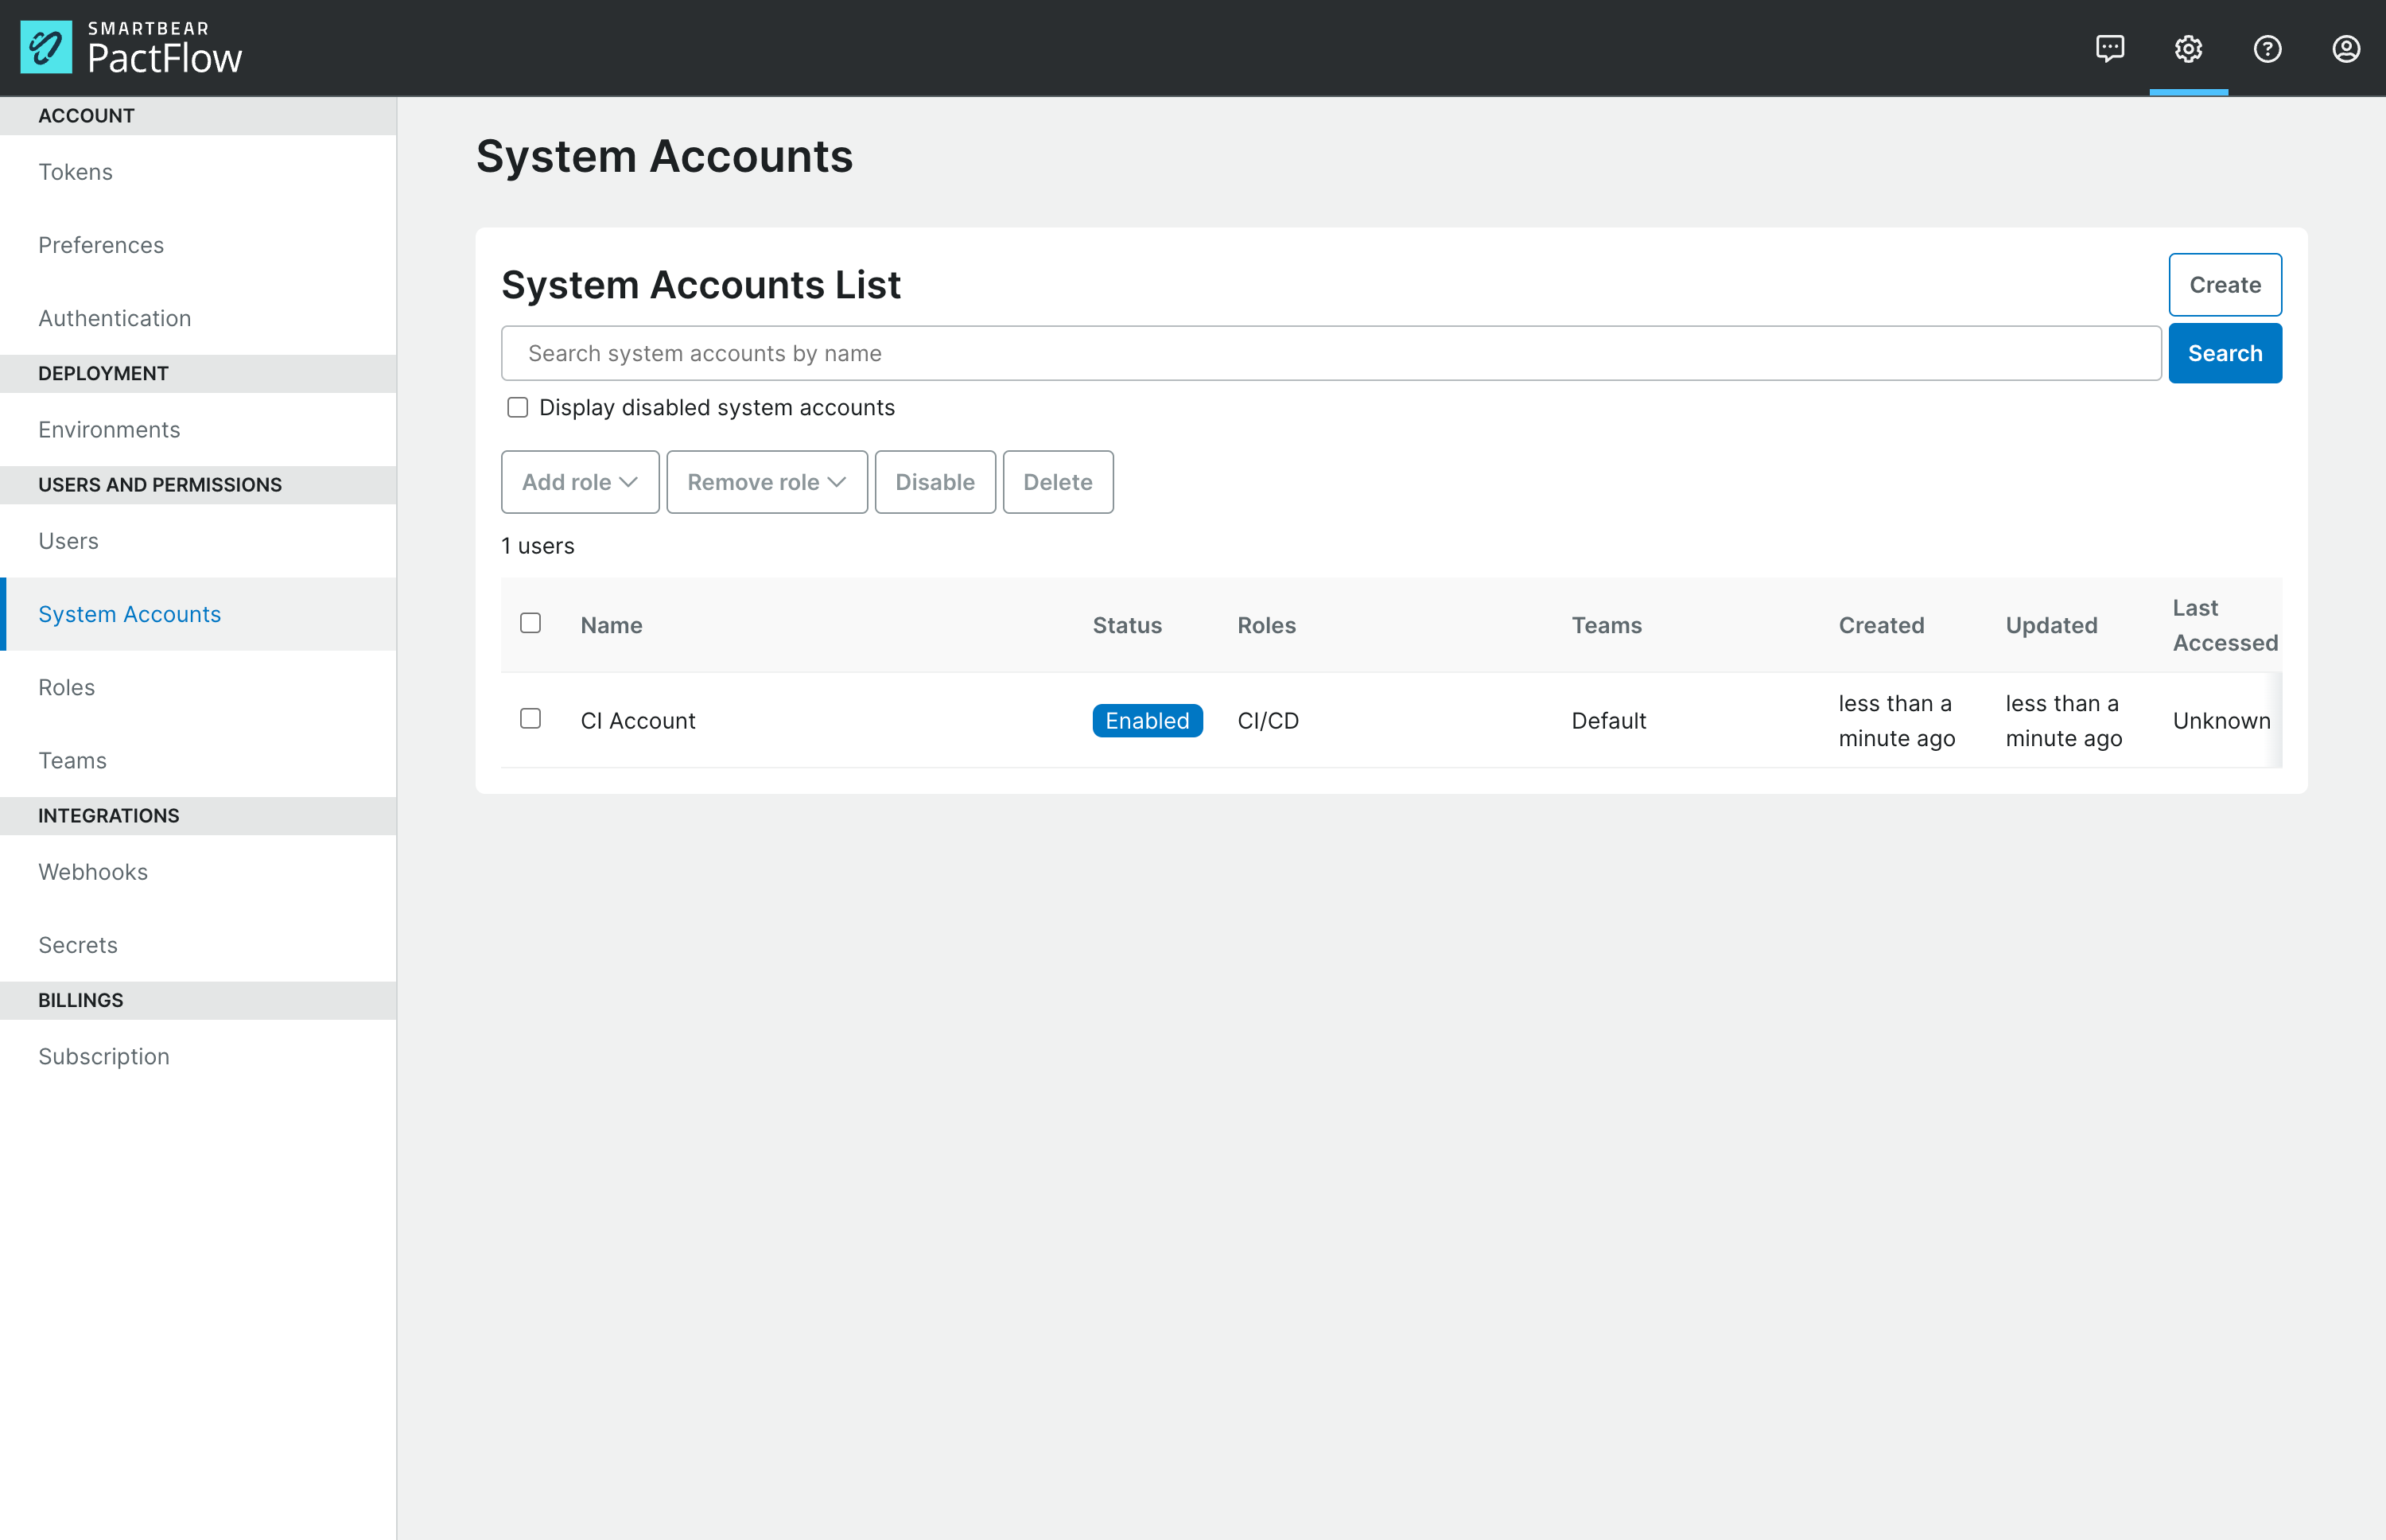Image resolution: width=2386 pixels, height=1540 pixels.
Task: Open the feedback chat icon
Action: coord(2111,48)
